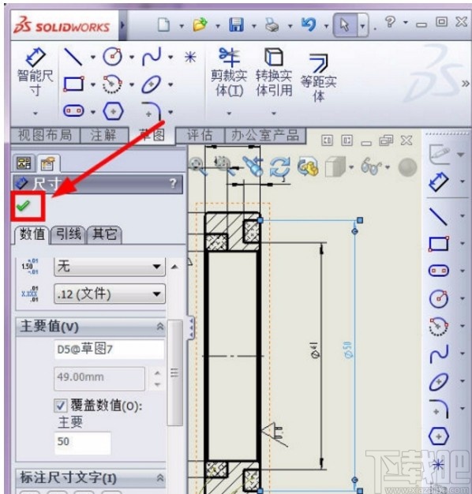Select the Corner Rectangle tool in ribbon

[x=73, y=84]
